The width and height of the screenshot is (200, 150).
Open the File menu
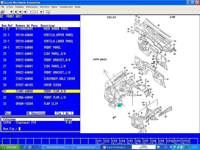coord(2,7)
